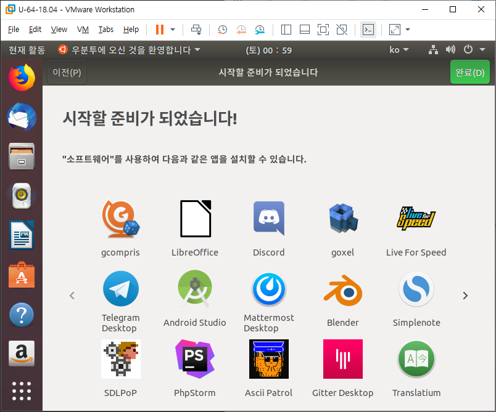The image size is (496, 412).
Task: Open the Live For Speed icon
Action: pyautogui.click(x=416, y=219)
